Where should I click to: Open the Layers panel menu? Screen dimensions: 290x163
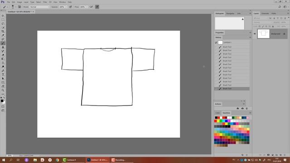(288, 14)
